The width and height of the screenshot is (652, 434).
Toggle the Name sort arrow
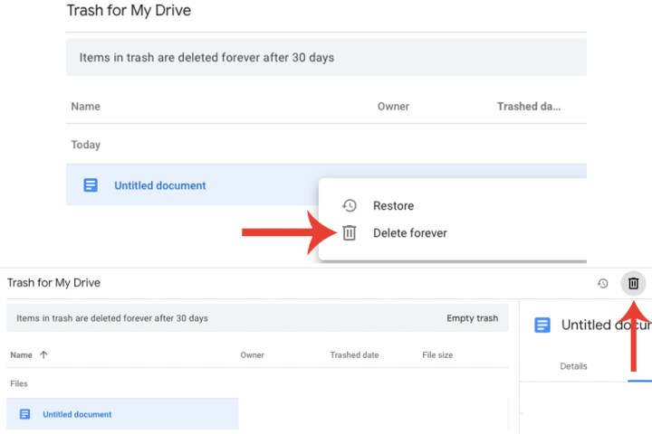tap(43, 355)
